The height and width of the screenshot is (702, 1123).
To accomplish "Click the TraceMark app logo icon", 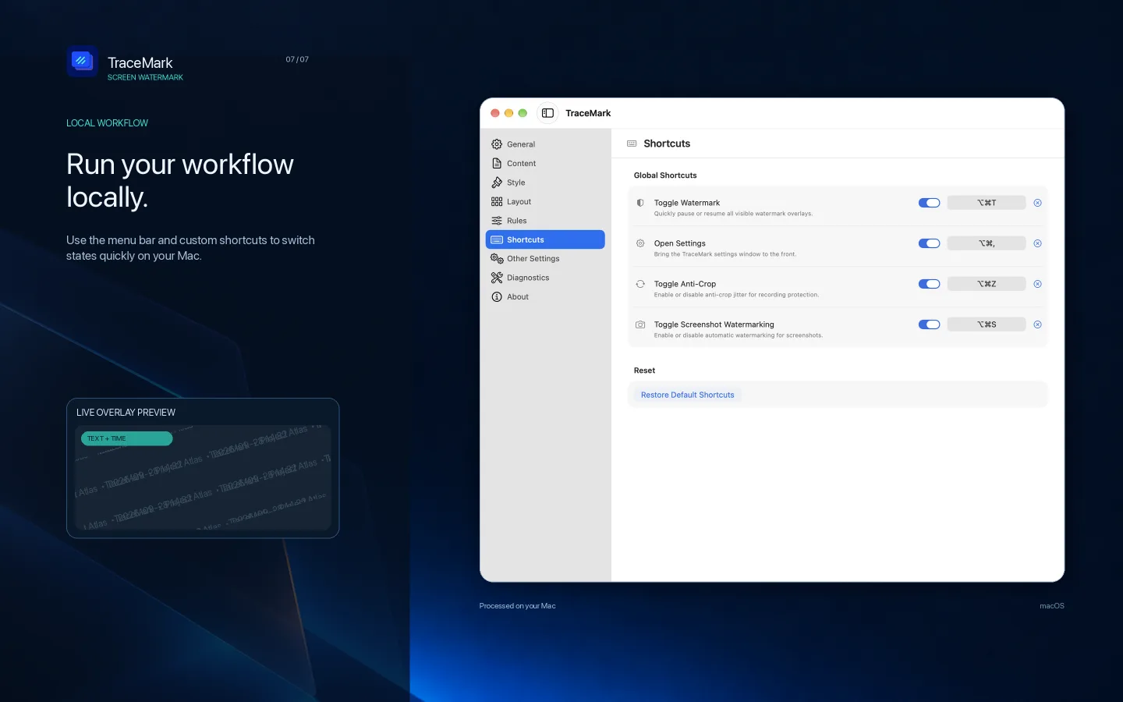I will [82, 61].
